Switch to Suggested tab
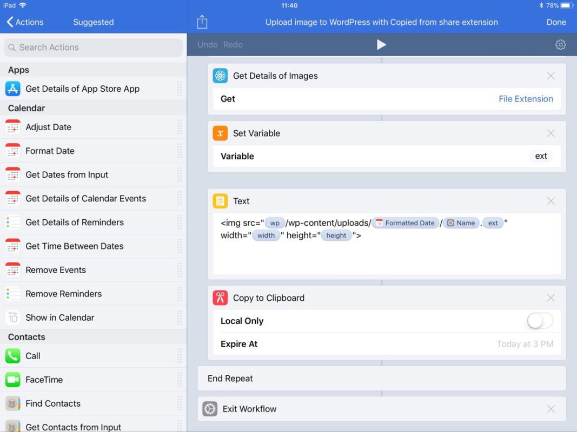 pyautogui.click(x=94, y=22)
